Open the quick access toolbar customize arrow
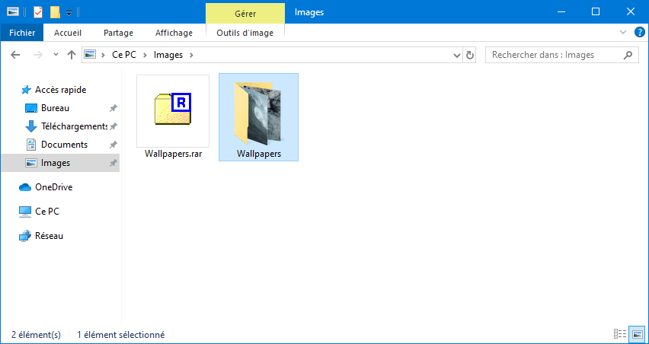 click(x=69, y=12)
